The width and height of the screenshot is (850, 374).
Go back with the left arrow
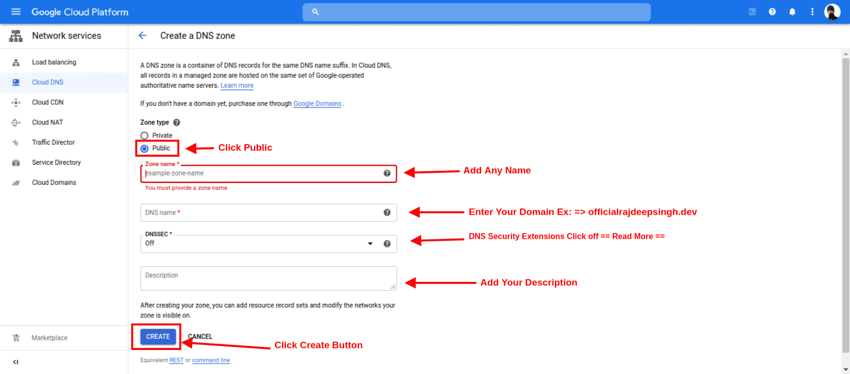143,36
